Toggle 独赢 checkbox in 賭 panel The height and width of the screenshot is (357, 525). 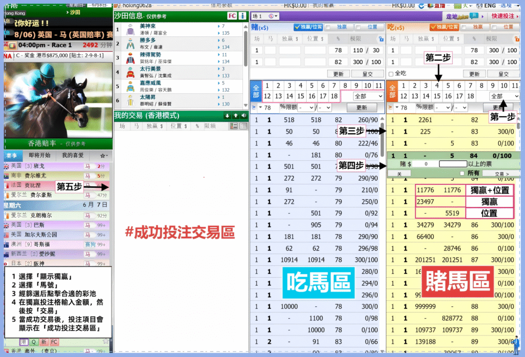328,27
